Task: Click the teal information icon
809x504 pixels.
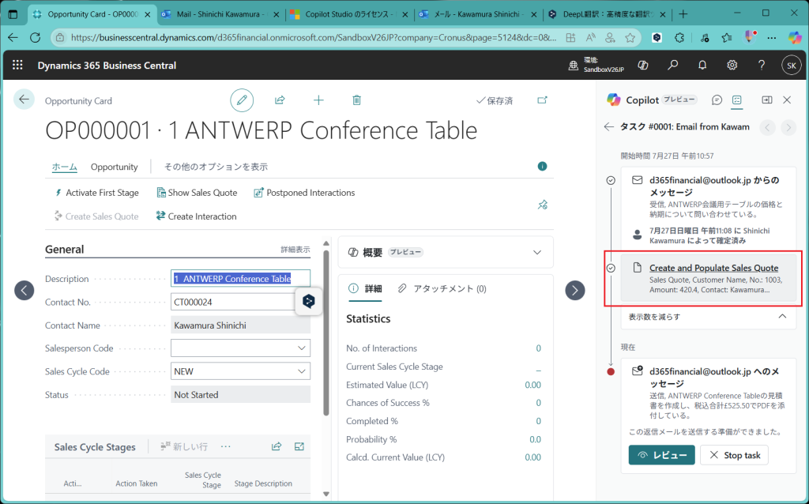Action: 542,166
